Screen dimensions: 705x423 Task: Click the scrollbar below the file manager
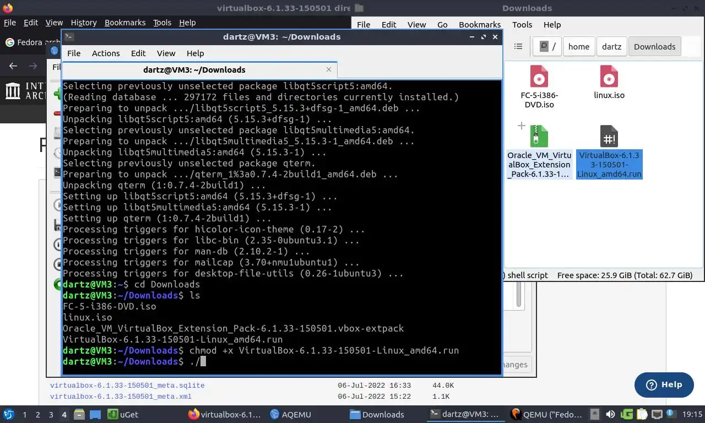click(x=518, y=295)
